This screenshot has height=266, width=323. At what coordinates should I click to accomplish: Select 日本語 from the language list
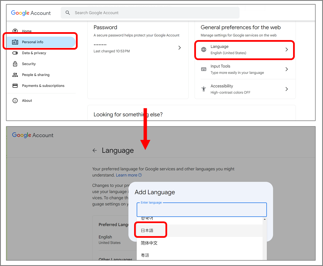pos(199,231)
